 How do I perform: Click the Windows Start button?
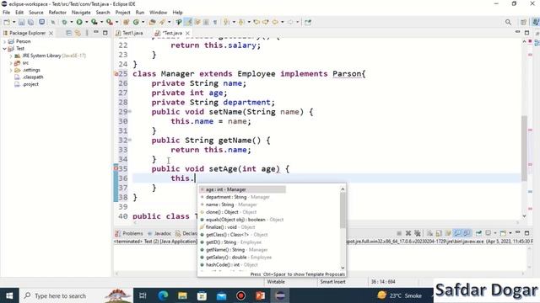click(9, 295)
